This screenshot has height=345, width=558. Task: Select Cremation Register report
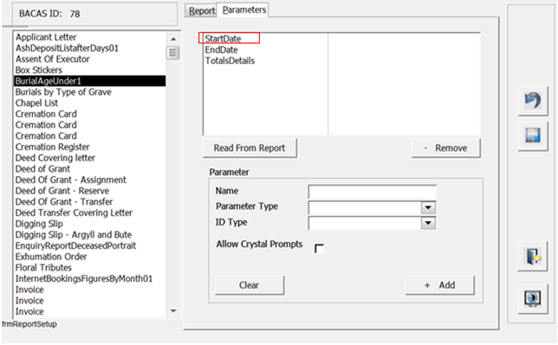[x=90, y=146]
